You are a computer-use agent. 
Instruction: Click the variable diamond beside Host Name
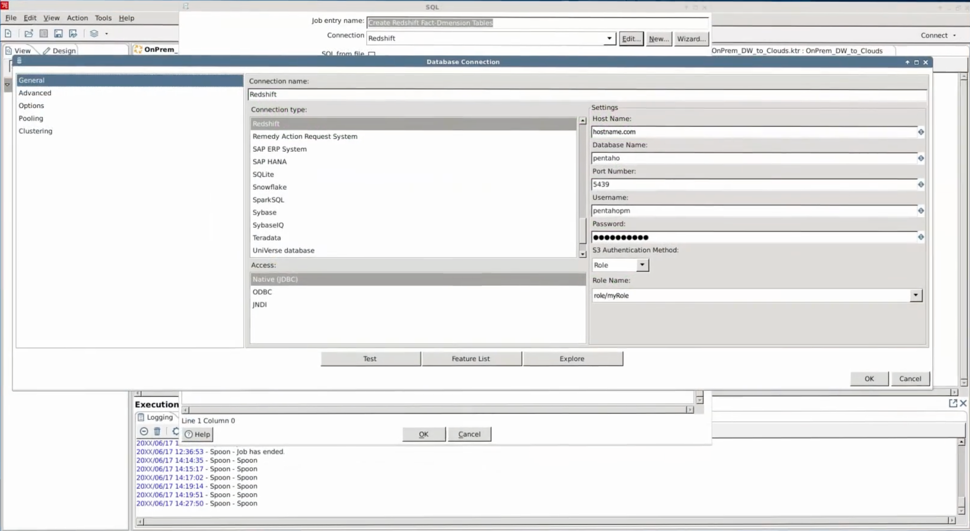tap(921, 132)
